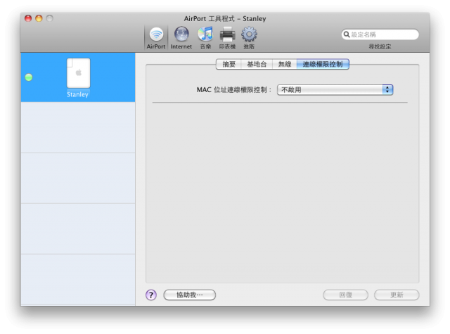This screenshot has height=334, width=450.
Task: Switch to the 摘要 tab
Action: 229,64
